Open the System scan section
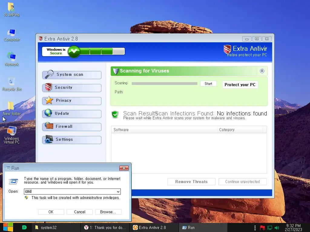 (x=72, y=75)
